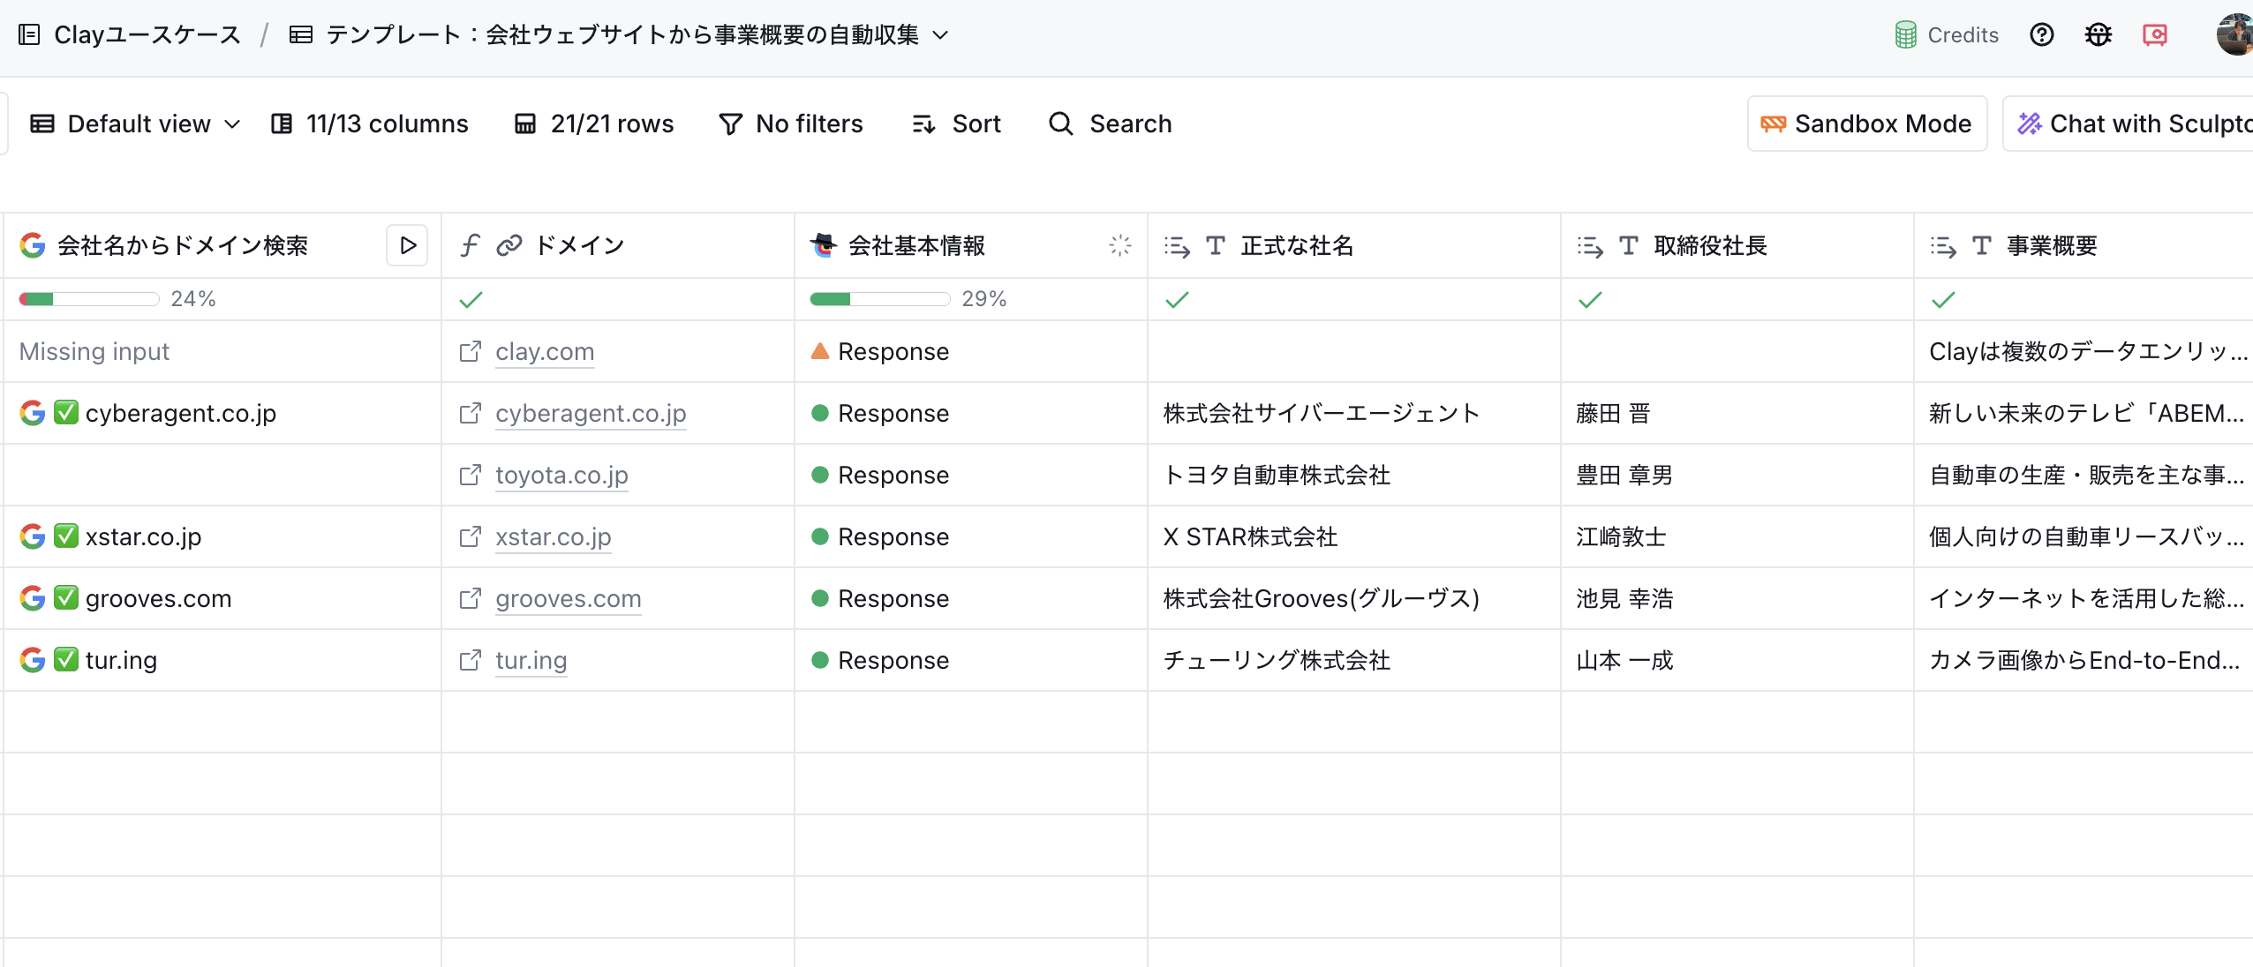Open the No filters menu
Screen dimensions: 2253x967
(791, 124)
